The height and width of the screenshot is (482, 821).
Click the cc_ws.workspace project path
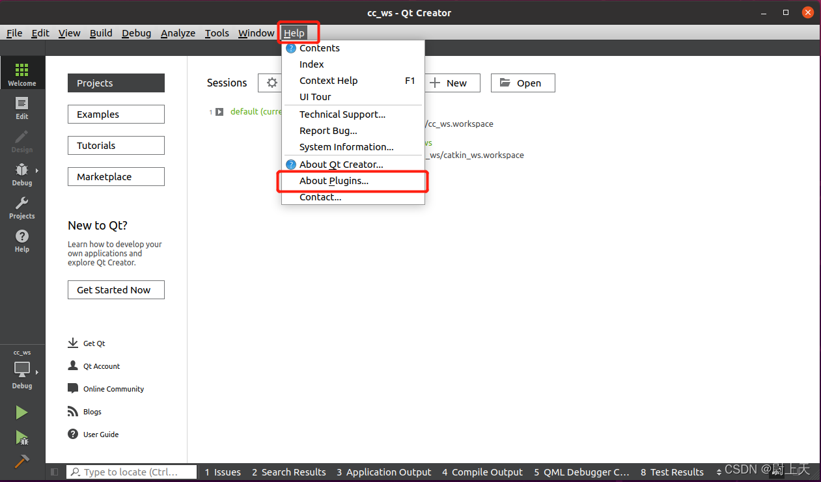point(459,124)
